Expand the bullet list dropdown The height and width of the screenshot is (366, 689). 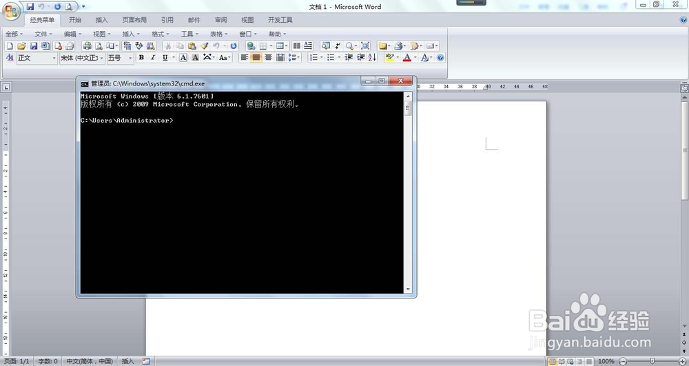pos(339,58)
